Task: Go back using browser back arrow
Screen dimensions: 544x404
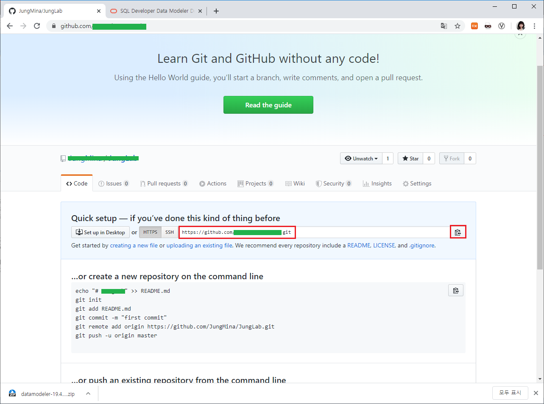Action: [x=10, y=26]
